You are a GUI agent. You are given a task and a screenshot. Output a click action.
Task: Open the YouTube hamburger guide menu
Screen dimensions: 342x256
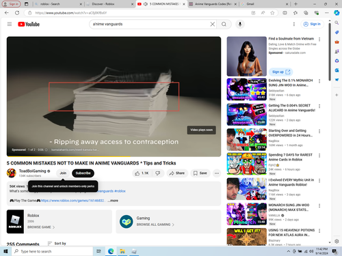[10, 24]
